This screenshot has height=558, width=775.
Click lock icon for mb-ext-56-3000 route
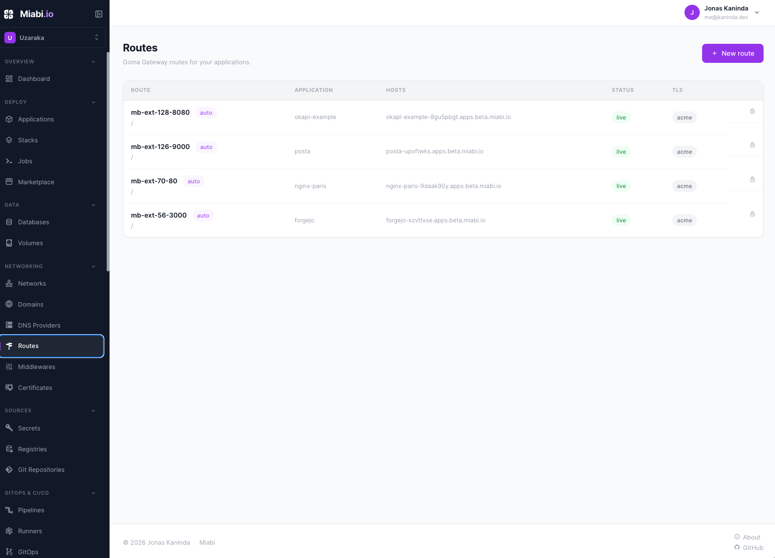[x=753, y=214]
